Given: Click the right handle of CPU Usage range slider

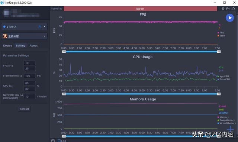Looking at the screenshot, I should (219, 94).
